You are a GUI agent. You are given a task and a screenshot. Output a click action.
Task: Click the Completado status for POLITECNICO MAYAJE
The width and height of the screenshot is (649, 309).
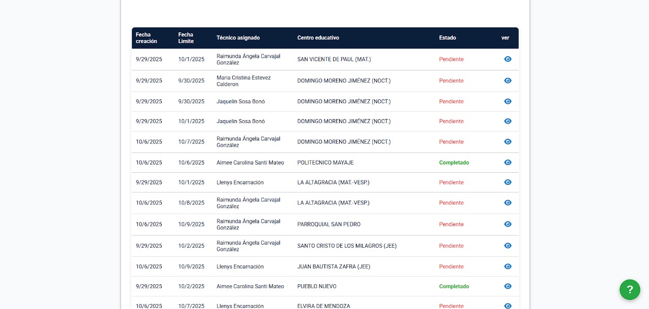[454, 163]
